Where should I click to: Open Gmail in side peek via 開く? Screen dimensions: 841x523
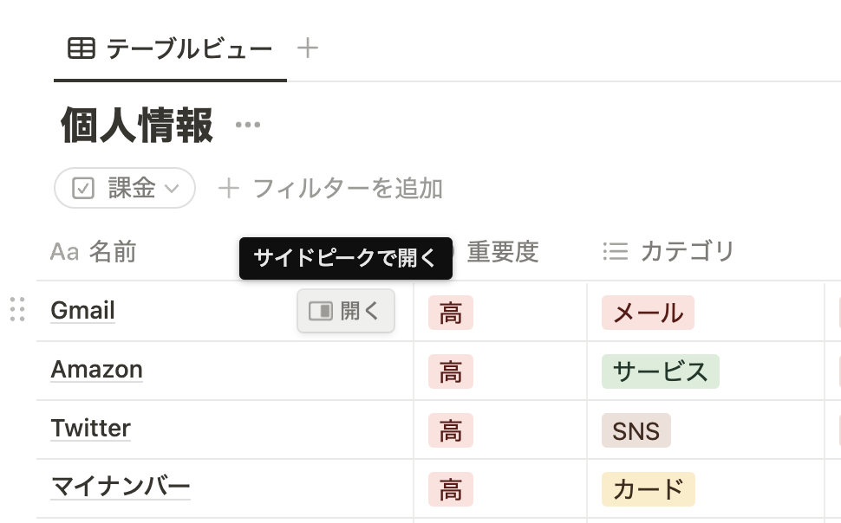pos(346,311)
